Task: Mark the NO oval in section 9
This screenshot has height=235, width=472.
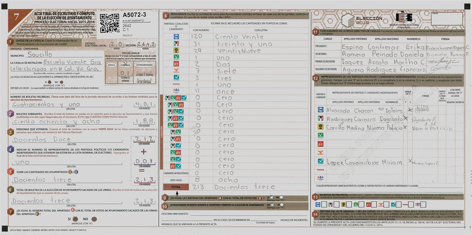Action: point(281,197)
